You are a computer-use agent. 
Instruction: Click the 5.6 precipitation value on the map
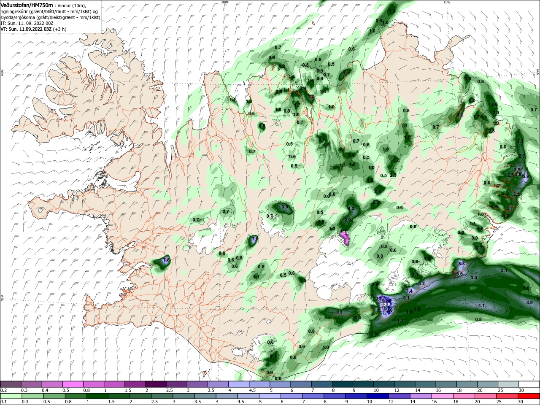point(459,274)
